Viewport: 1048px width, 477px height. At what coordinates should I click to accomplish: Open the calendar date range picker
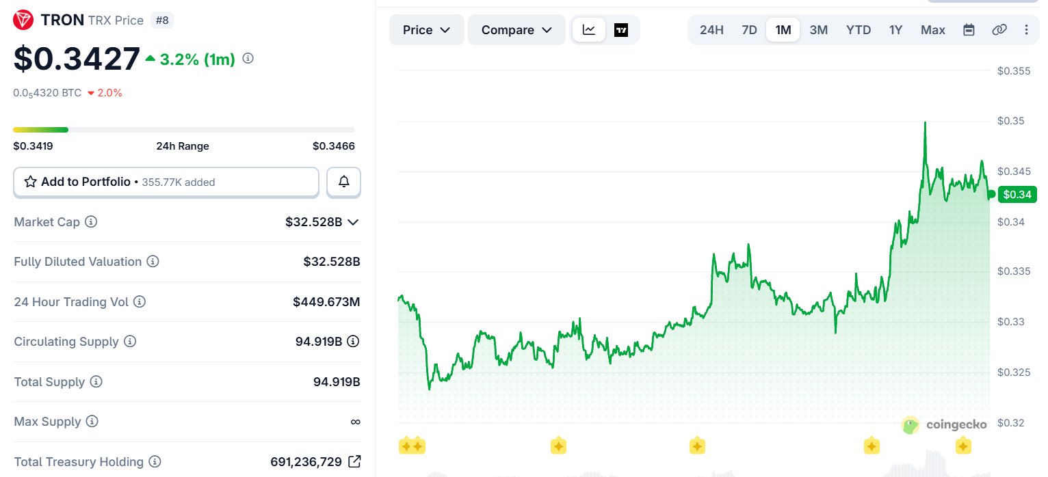pos(969,30)
